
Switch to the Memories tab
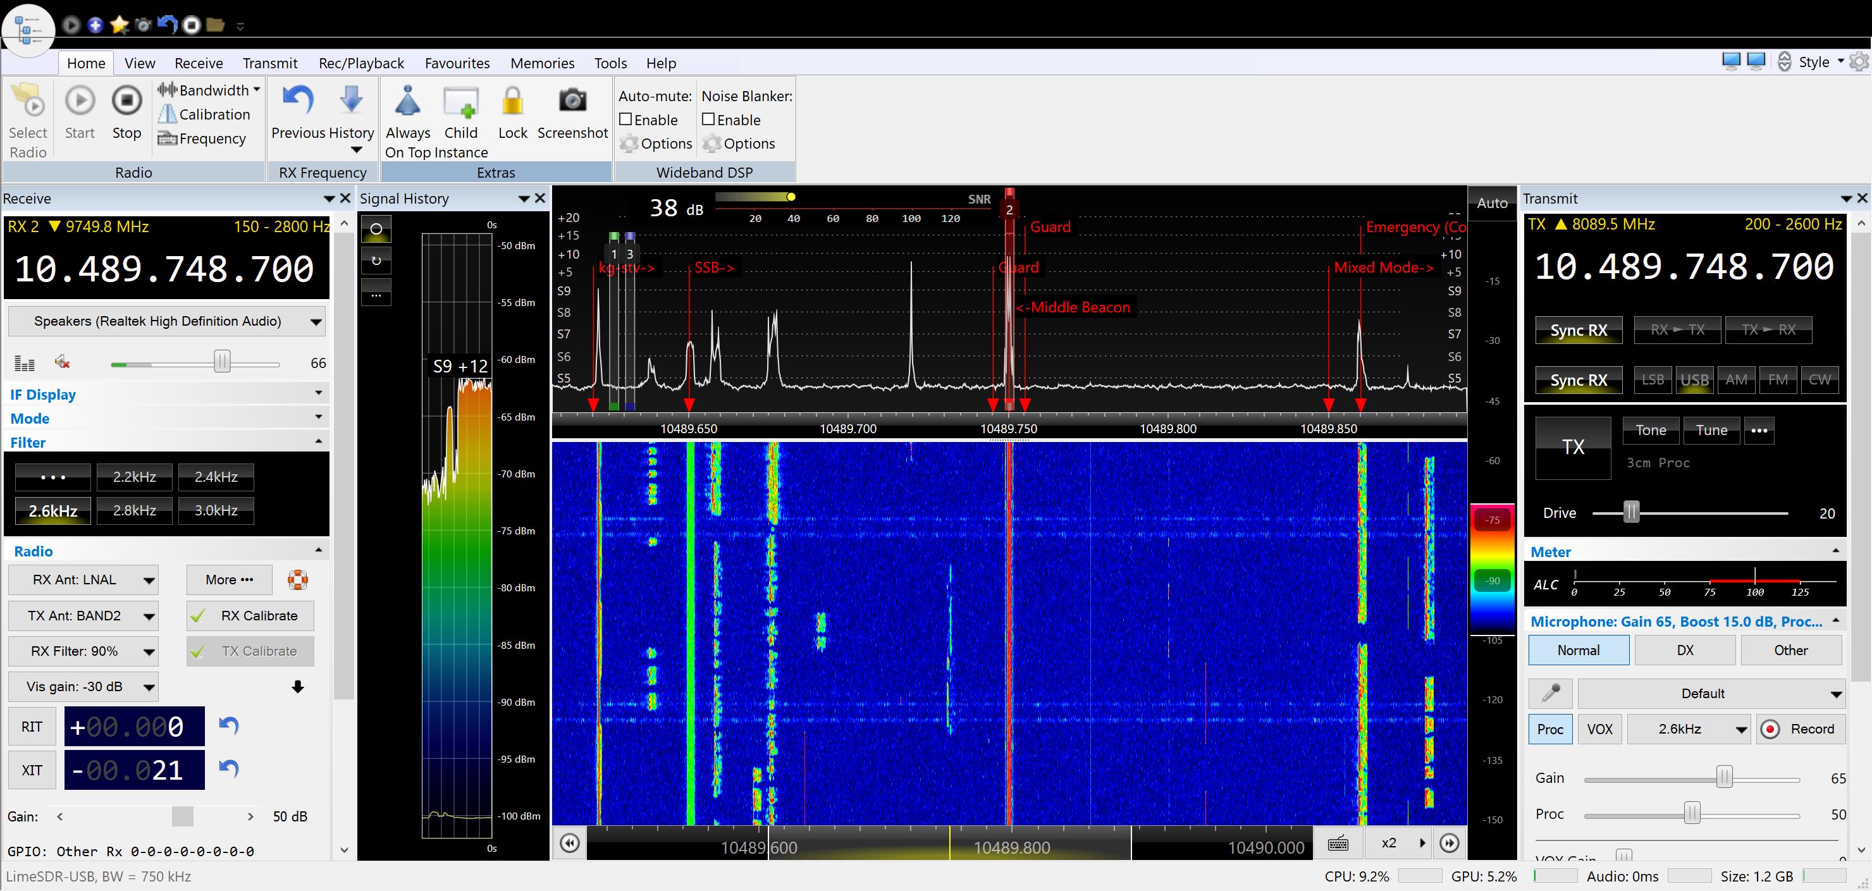point(542,63)
